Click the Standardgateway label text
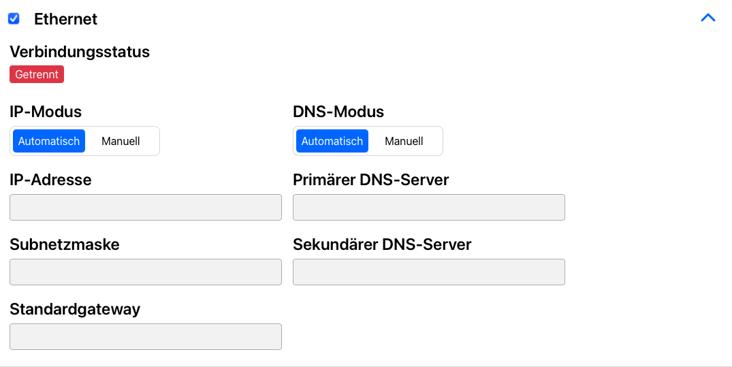 coord(75,309)
